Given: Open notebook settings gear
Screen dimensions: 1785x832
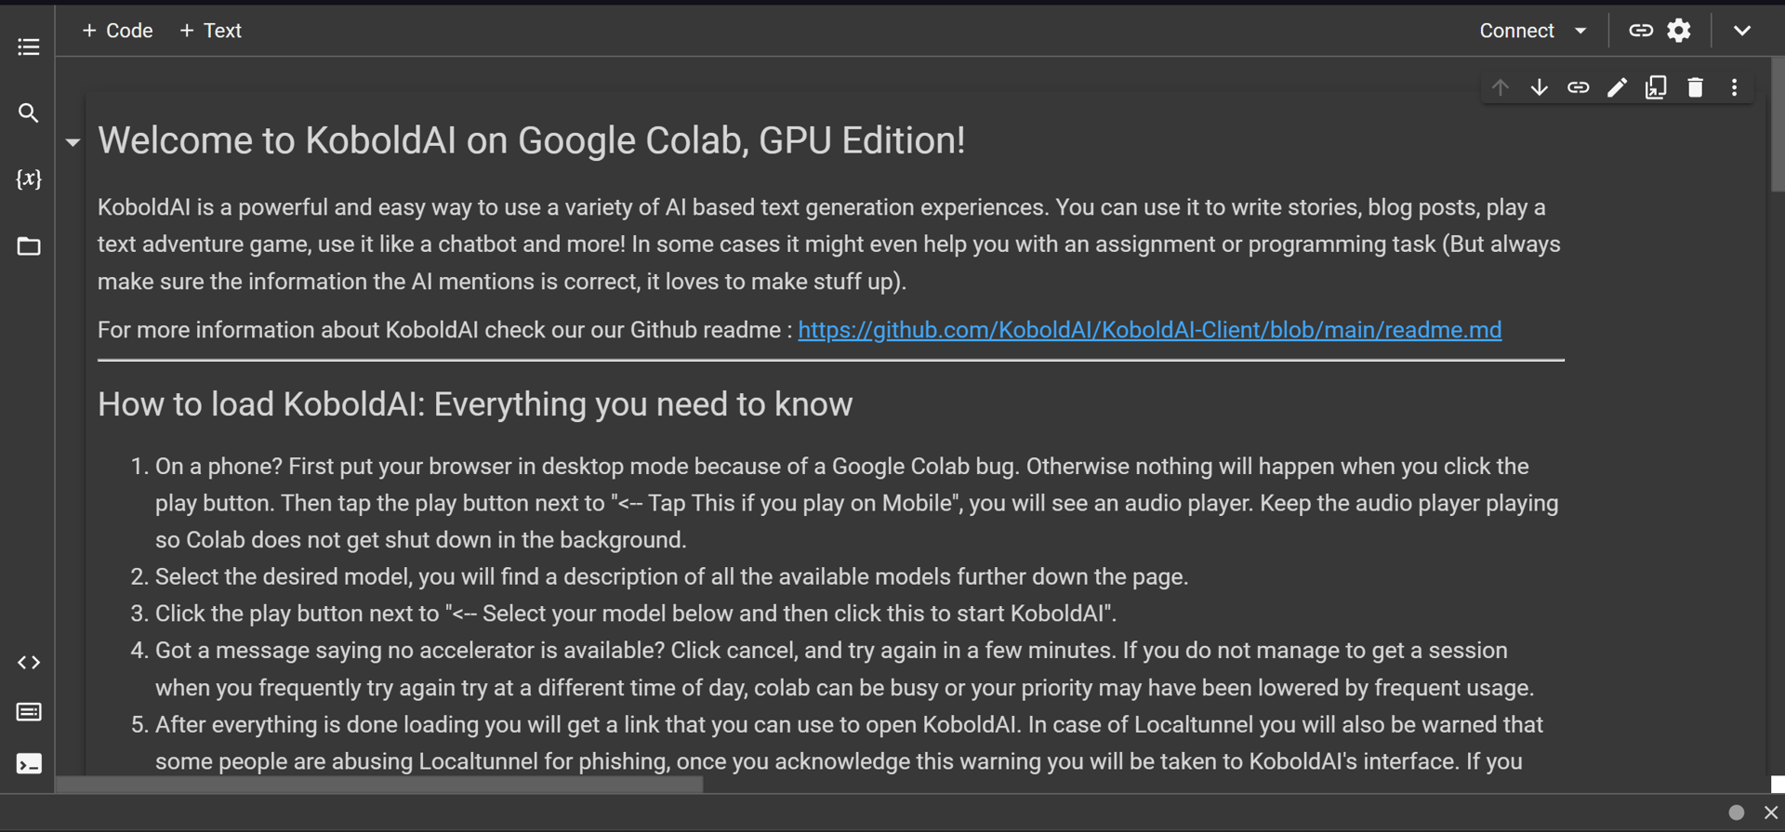Looking at the screenshot, I should [1679, 31].
